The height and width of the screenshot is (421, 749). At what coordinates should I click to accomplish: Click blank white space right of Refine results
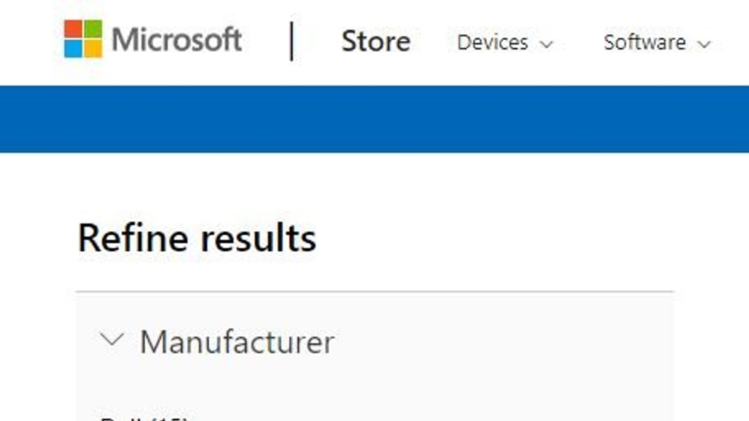coord(515,239)
